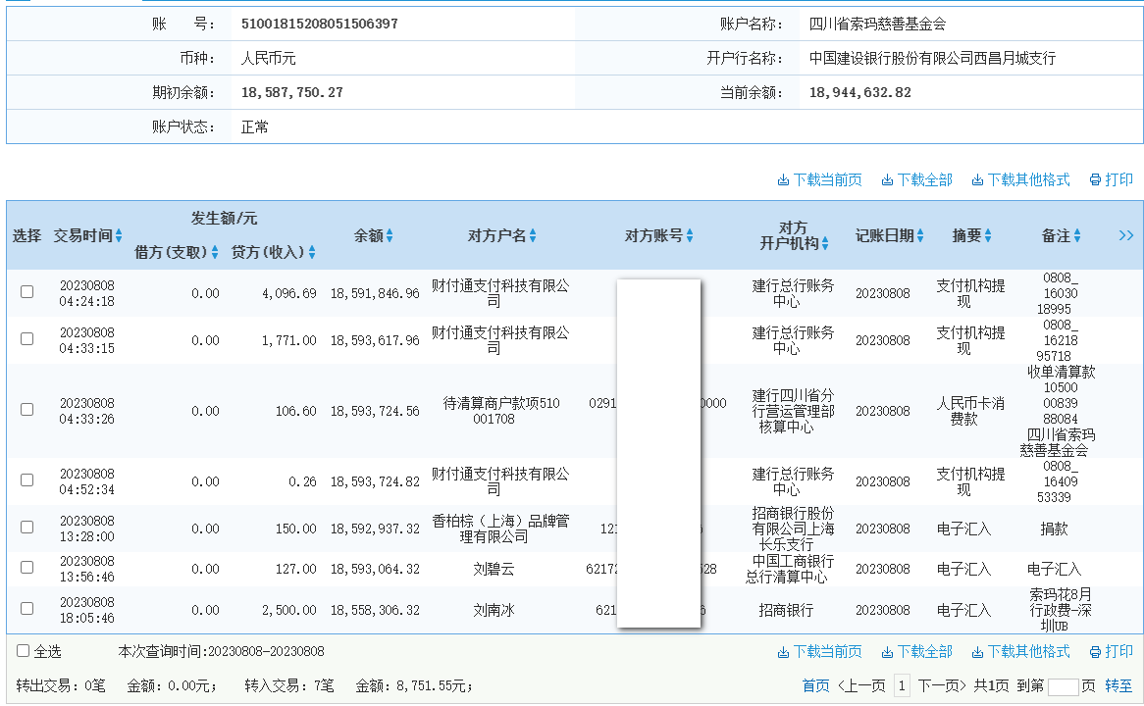Viewport: 1144px width, 706px height.
Task: Tick the 全选 select-all checkbox
Action: 24,650
